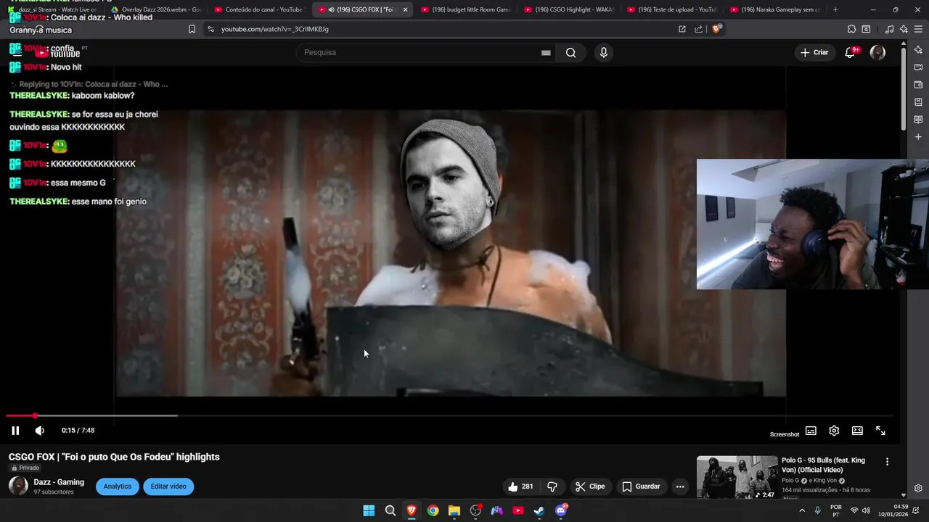This screenshot has height=522, width=929.
Task: Click the player Screenshot button
Action: [784, 434]
